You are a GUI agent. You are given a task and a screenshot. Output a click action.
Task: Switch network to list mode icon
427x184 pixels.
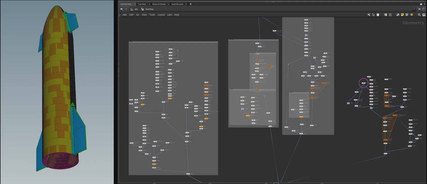378,15
